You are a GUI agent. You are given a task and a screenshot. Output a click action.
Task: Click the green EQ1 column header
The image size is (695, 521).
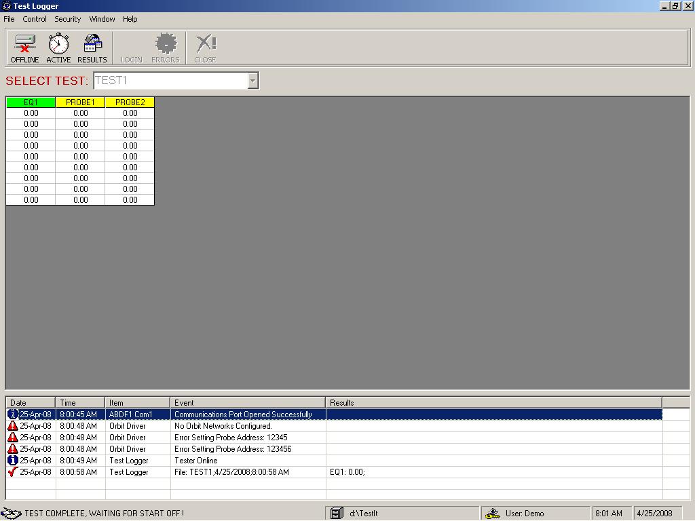(31, 102)
